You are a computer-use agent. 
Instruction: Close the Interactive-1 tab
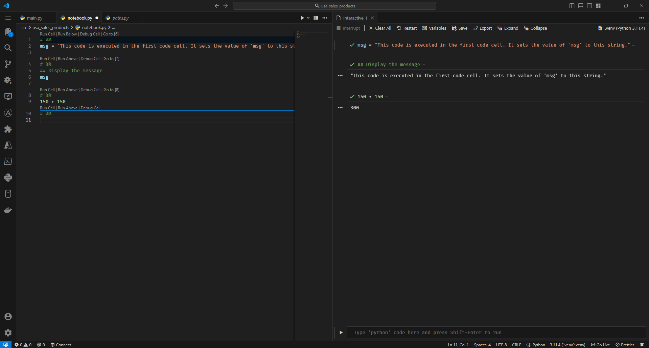372,18
